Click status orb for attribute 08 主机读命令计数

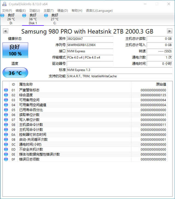(6, 125)
